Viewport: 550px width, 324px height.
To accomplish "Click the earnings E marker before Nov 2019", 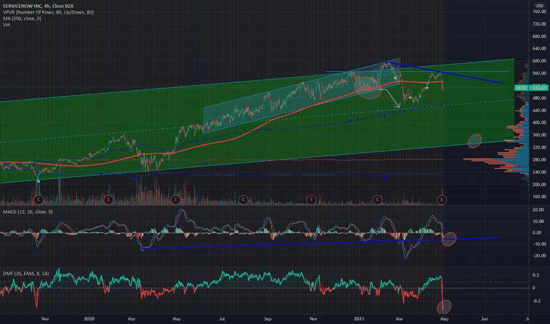I will coord(38,200).
